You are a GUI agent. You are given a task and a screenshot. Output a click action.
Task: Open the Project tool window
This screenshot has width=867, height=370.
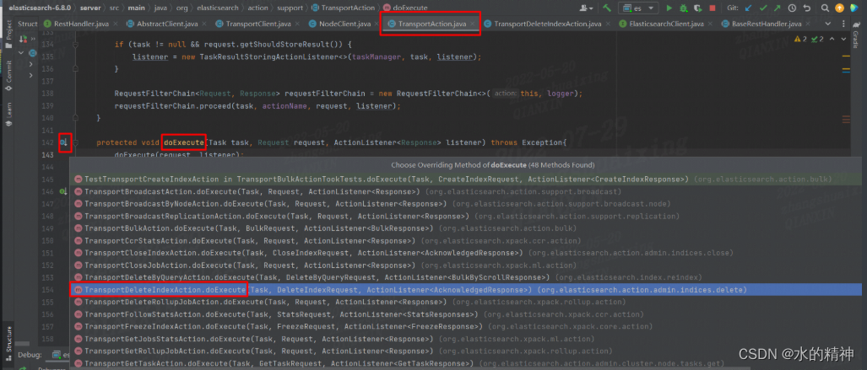[x=8, y=35]
